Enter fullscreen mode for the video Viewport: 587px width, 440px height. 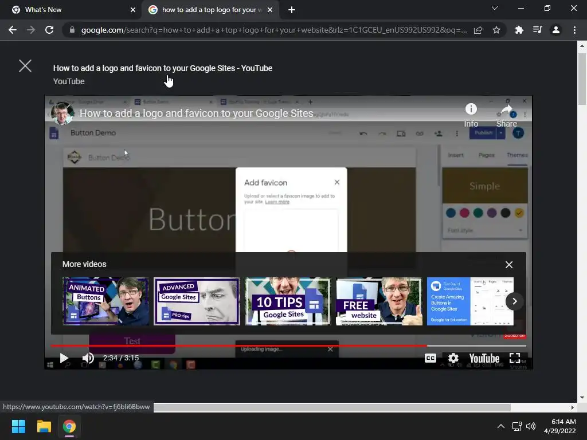click(515, 358)
